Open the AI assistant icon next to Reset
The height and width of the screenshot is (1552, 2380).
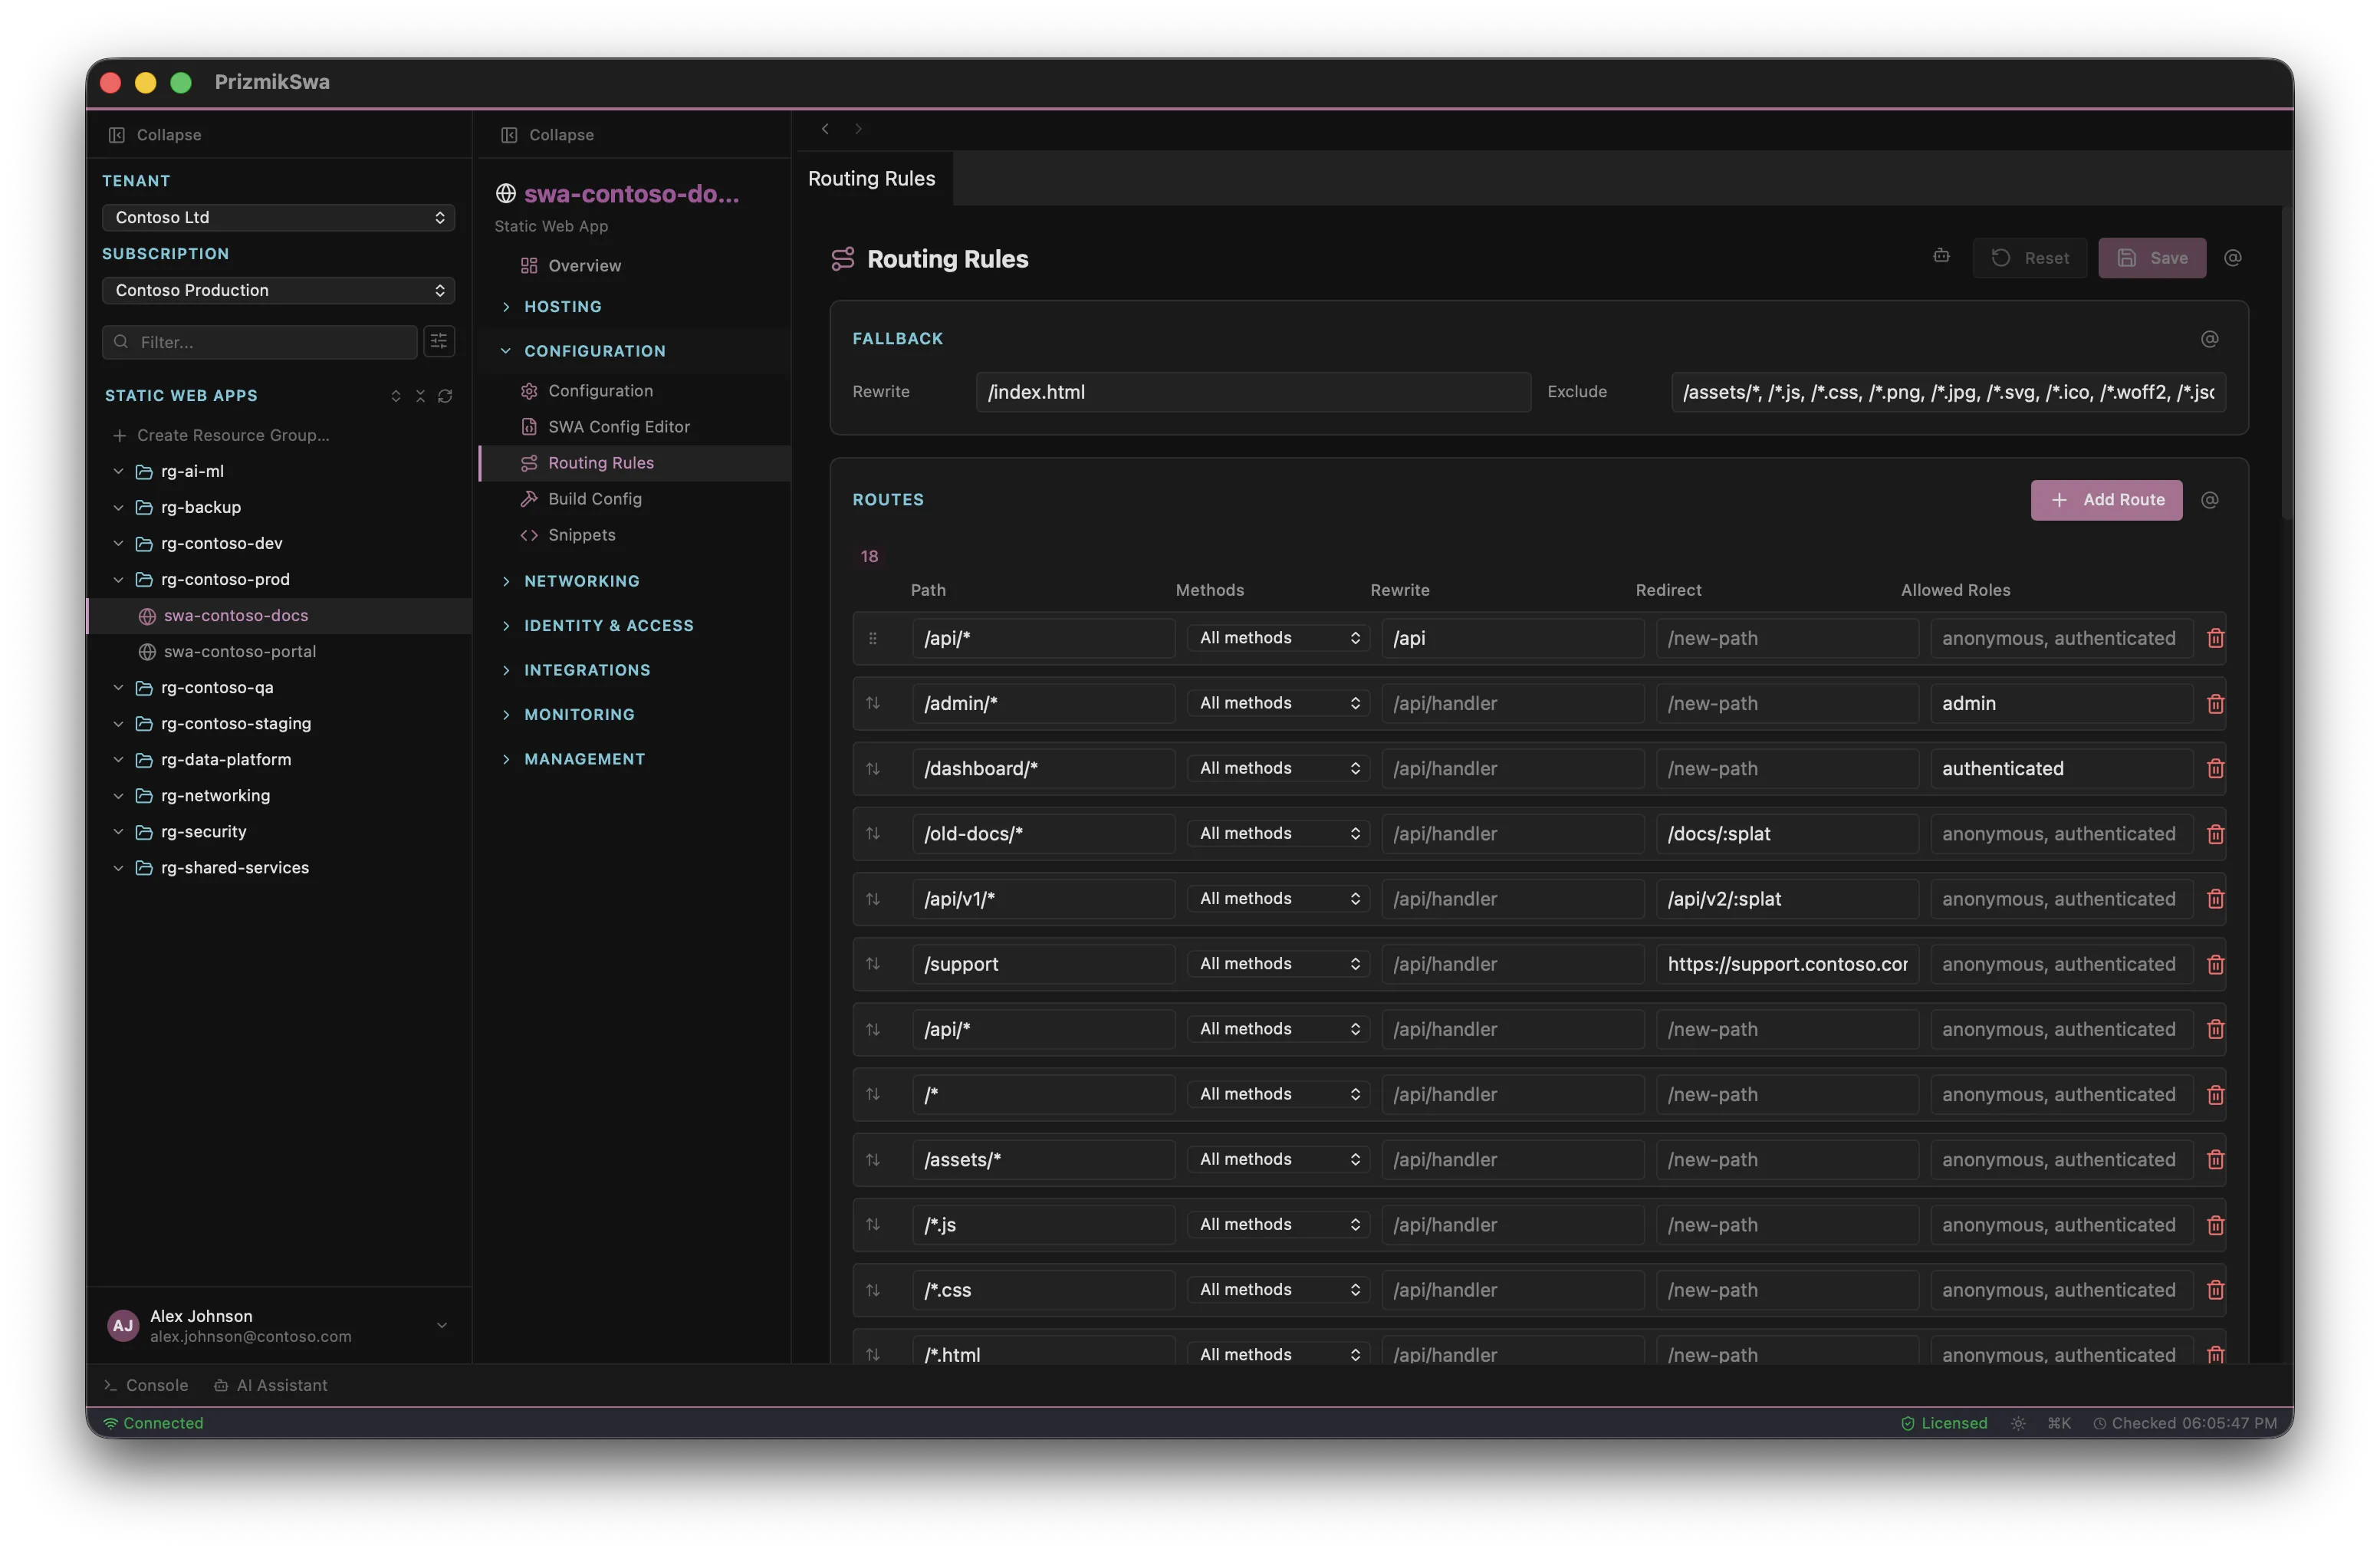pyautogui.click(x=1941, y=257)
